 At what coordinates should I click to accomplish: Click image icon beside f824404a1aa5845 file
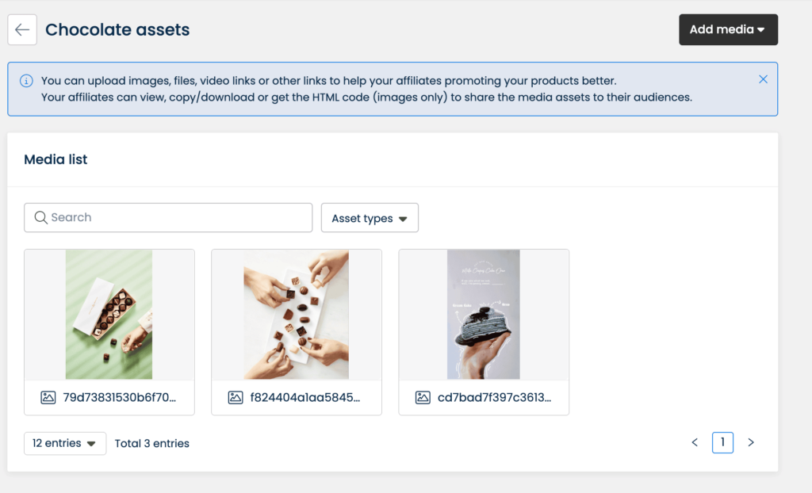236,397
